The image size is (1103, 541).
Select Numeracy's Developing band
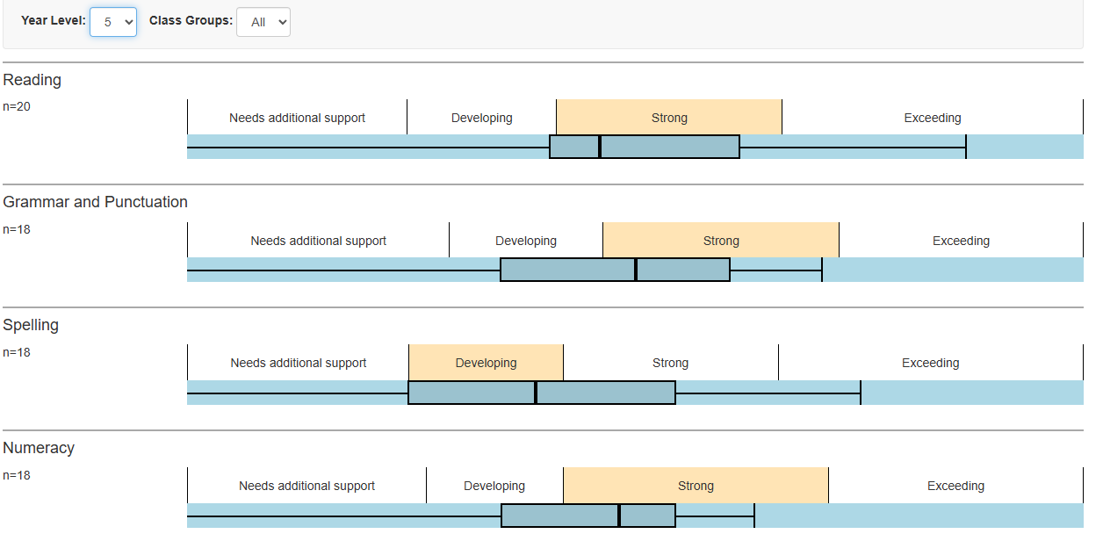(x=494, y=486)
